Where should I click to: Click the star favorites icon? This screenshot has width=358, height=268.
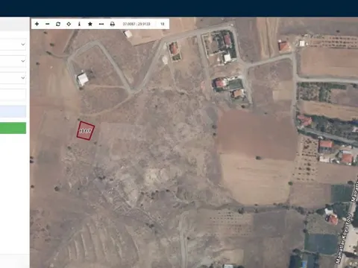(x=90, y=24)
